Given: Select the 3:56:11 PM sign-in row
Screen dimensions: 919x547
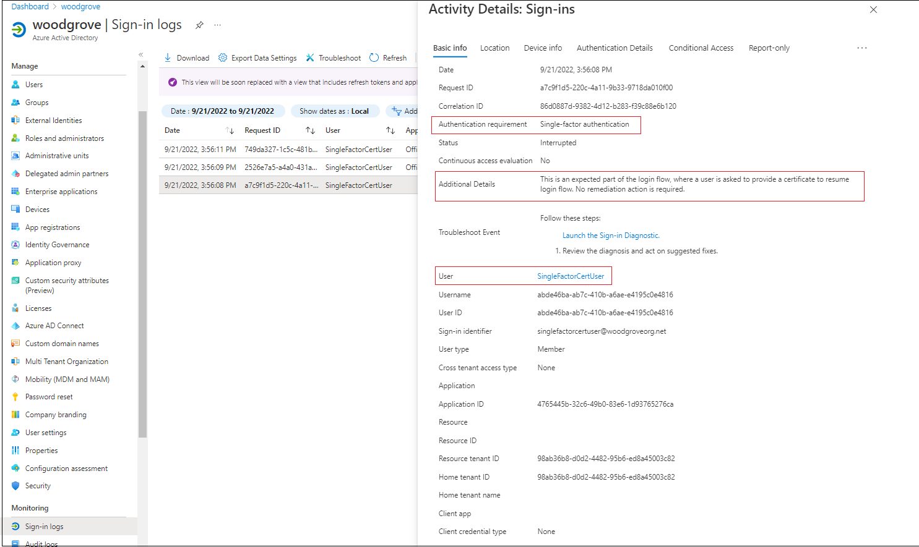Looking at the screenshot, I should (288, 150).
